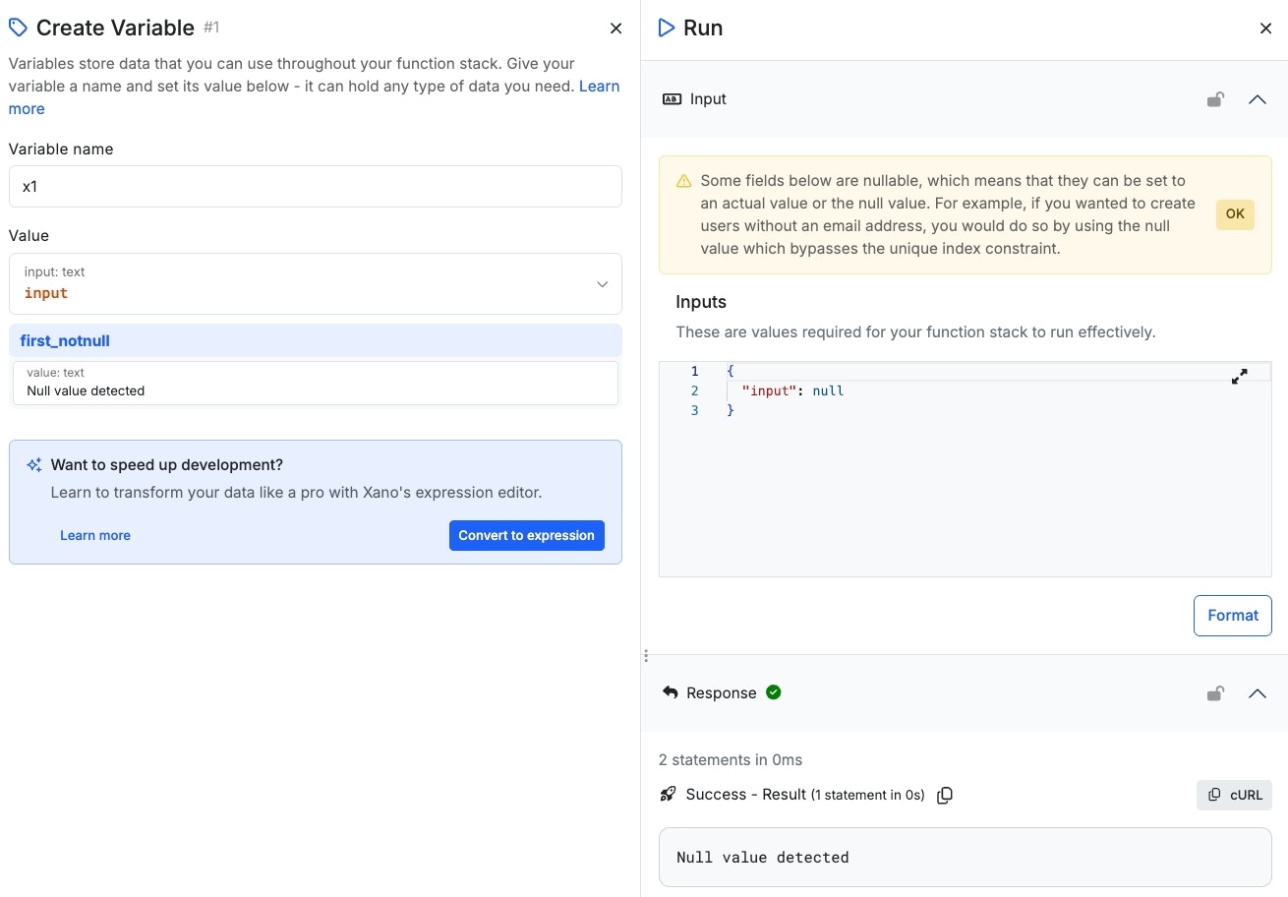Screen dimensions: 1288x897
Task: Click the Response reply arrow icon
Action: [x=671, y=692]
